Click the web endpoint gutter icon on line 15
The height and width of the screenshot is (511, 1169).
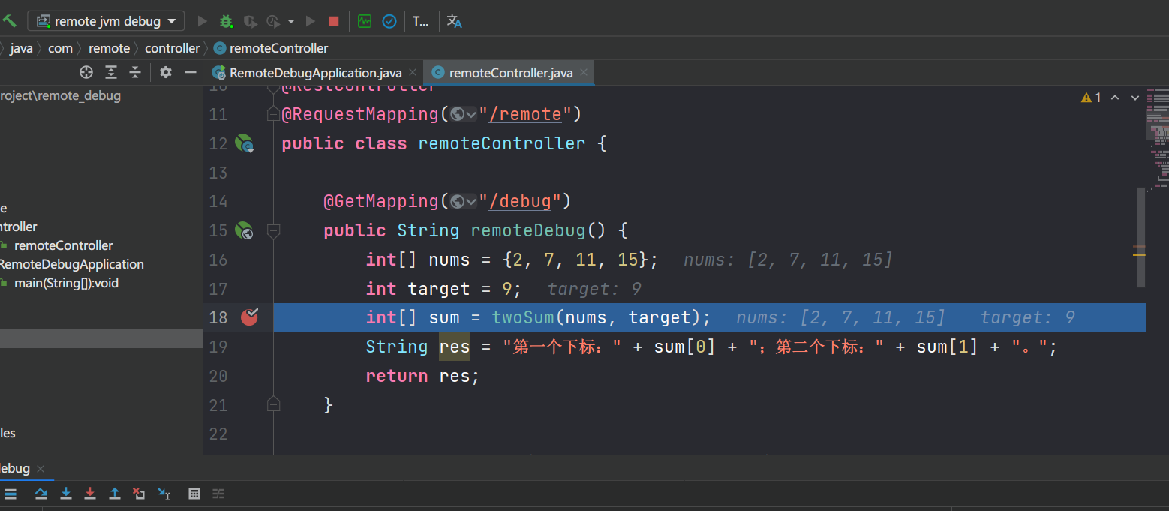(x=245, y=230)
